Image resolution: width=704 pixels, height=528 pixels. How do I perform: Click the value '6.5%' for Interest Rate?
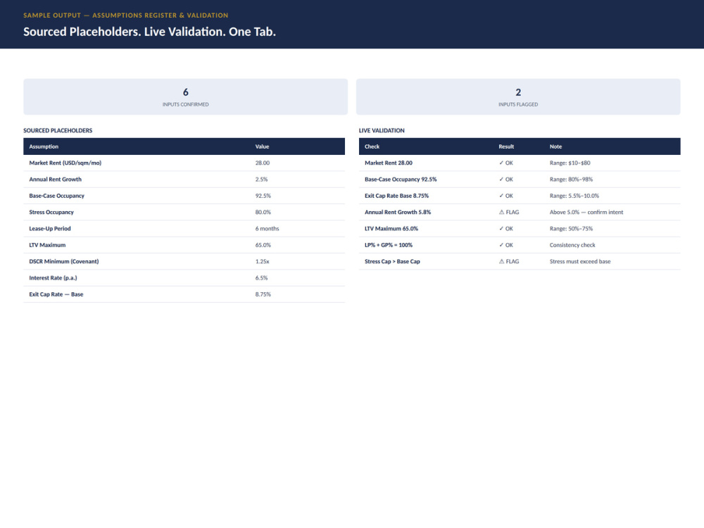(x=261, y=278)
